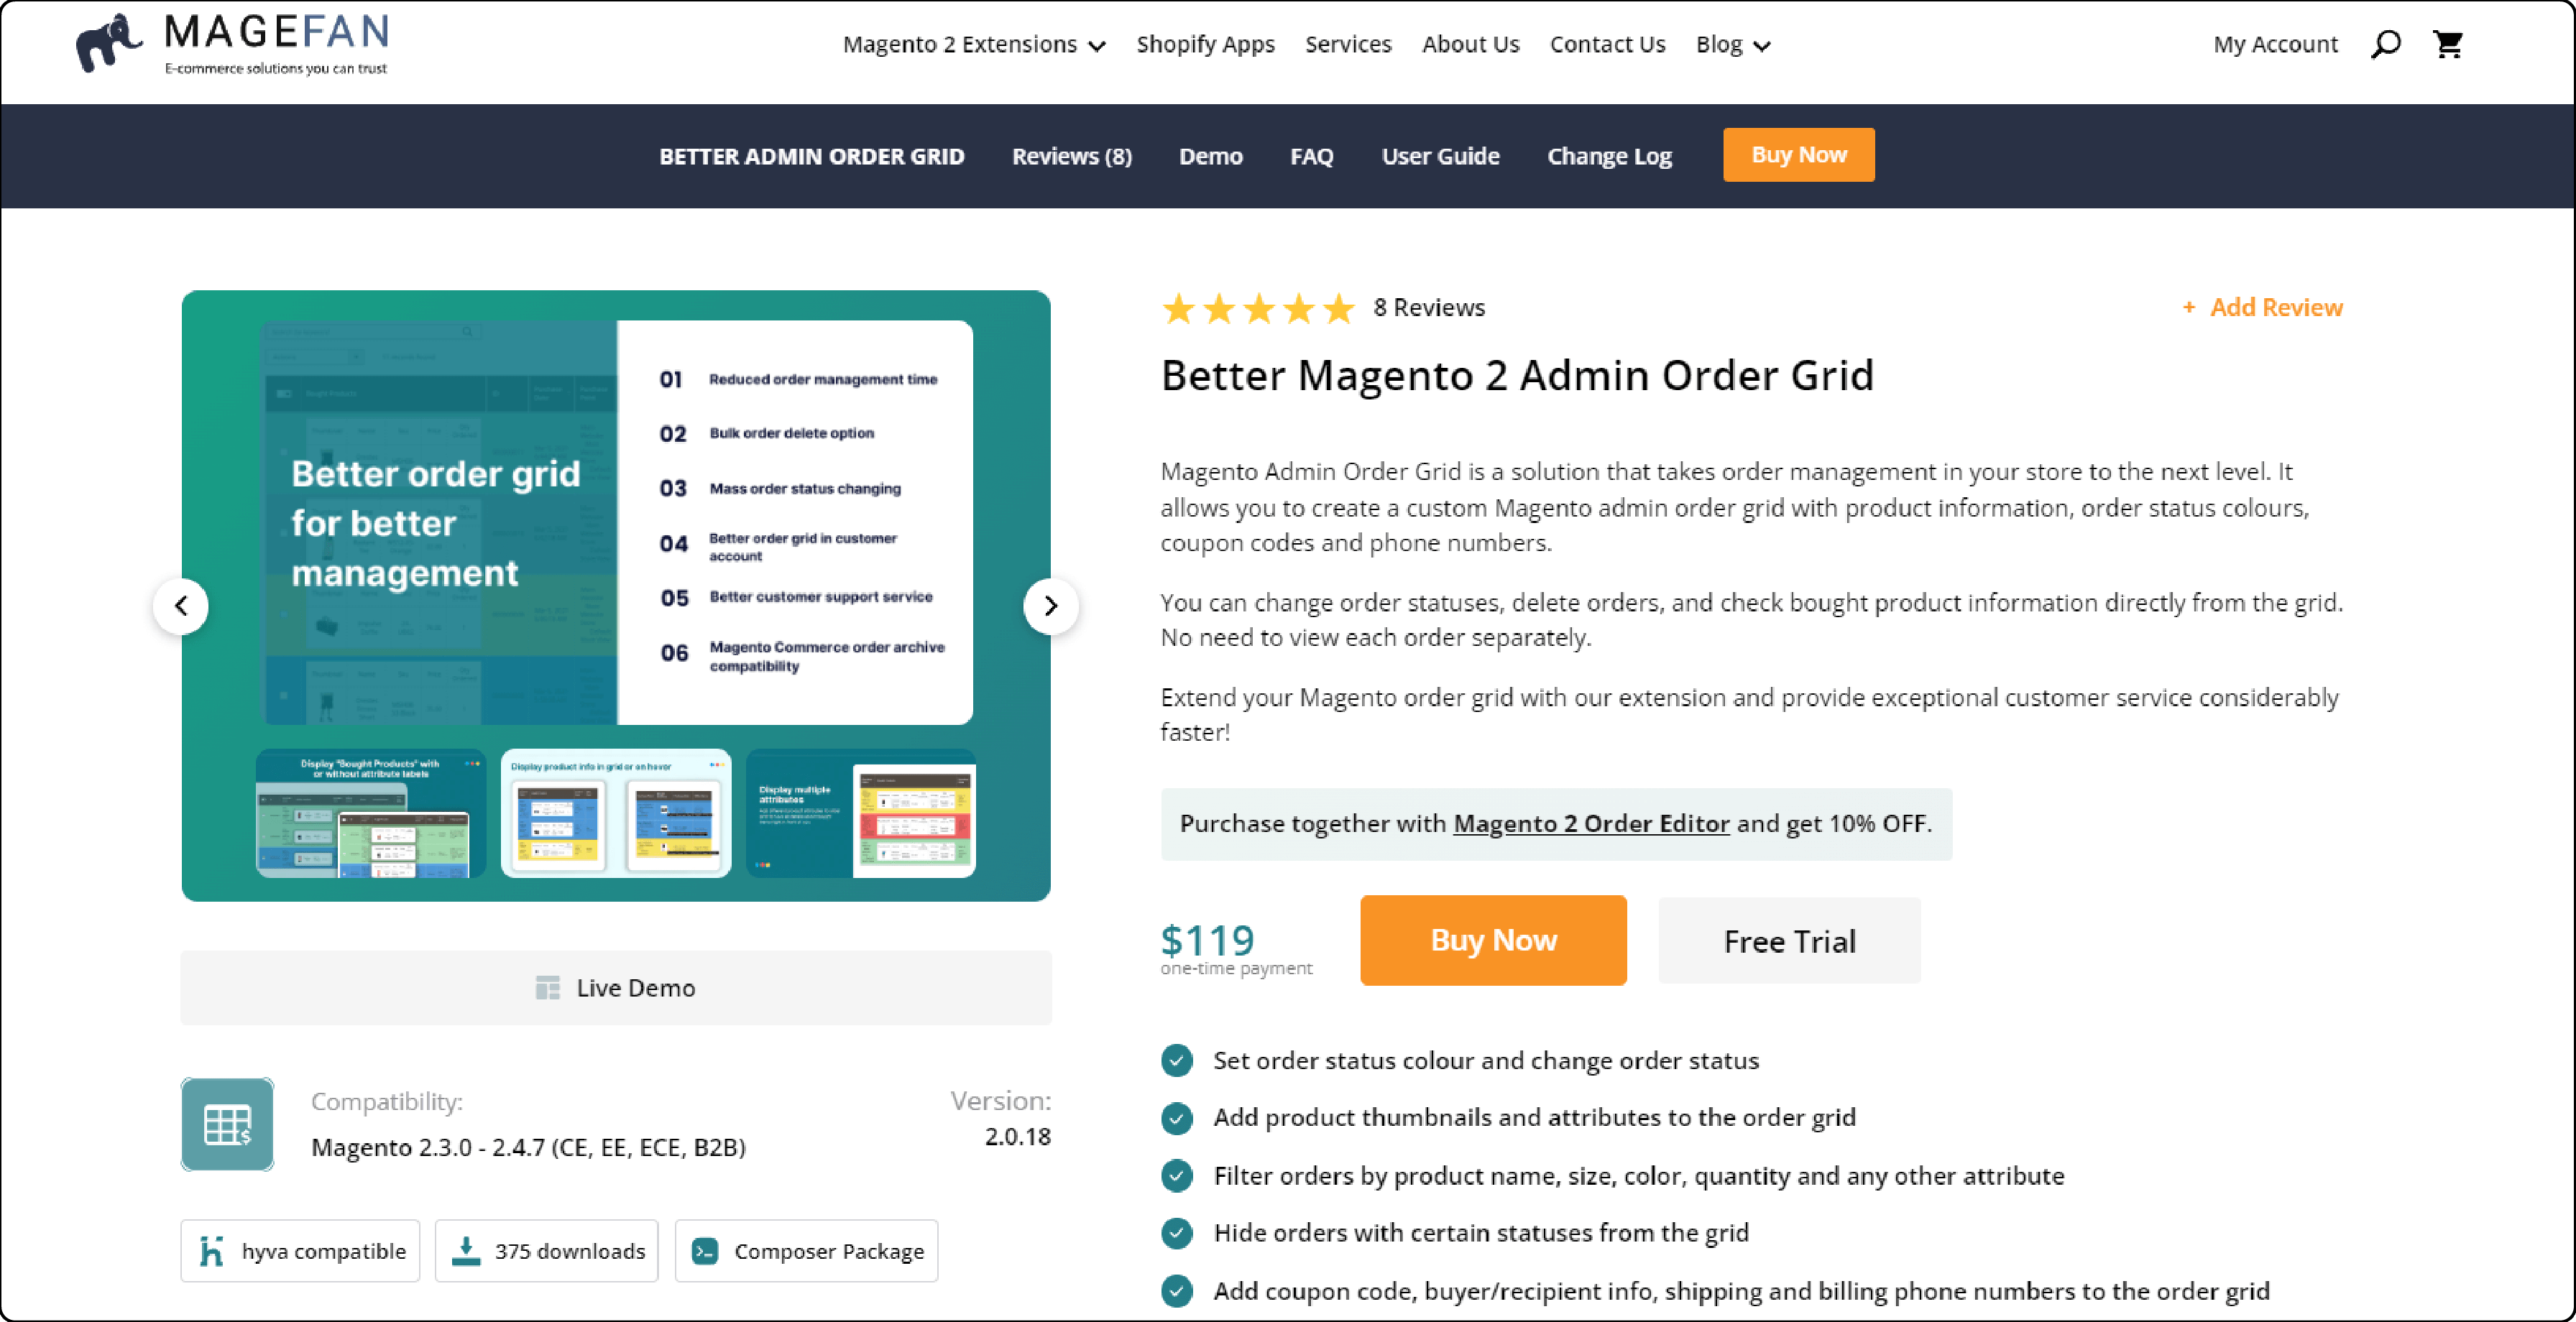The width and height of the screenshot is (2576, 1322).
Task: Go to next slide in gallery
Action: 1050,606
